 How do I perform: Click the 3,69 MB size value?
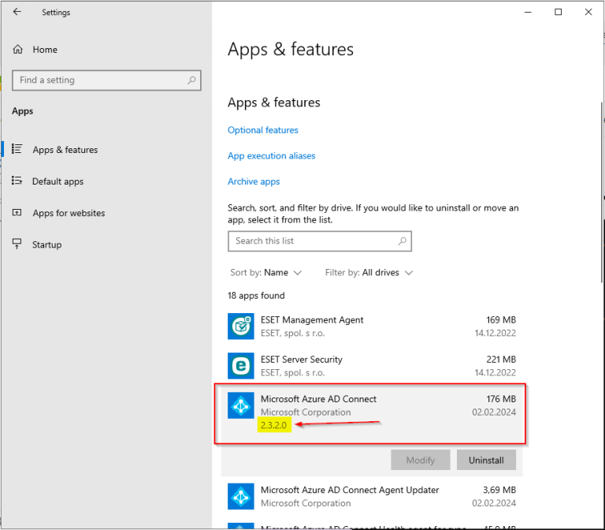pyautogui.click(x=499, y=490)
